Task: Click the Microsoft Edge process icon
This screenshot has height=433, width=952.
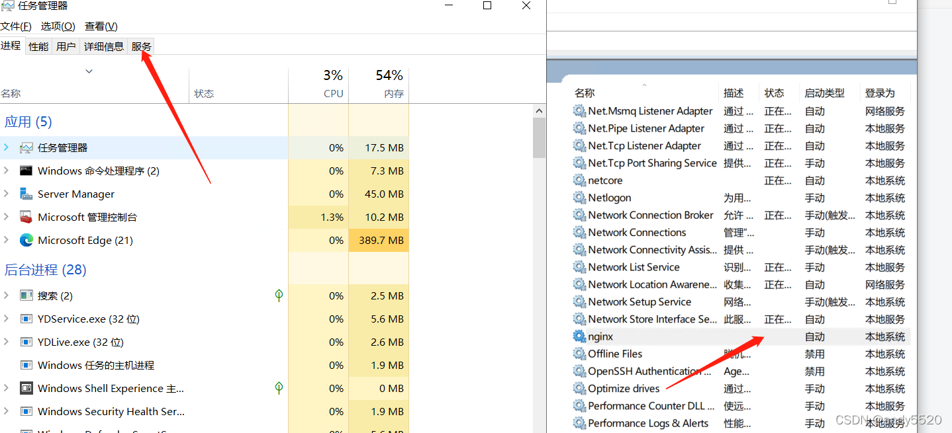Action: tap(26, 241)
